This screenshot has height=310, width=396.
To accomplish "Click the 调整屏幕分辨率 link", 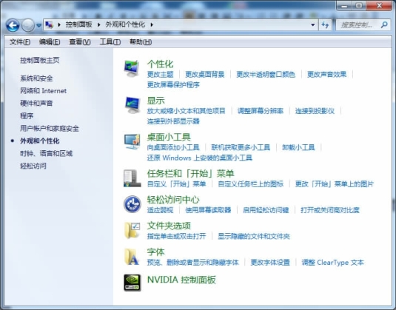I will 260,111.
